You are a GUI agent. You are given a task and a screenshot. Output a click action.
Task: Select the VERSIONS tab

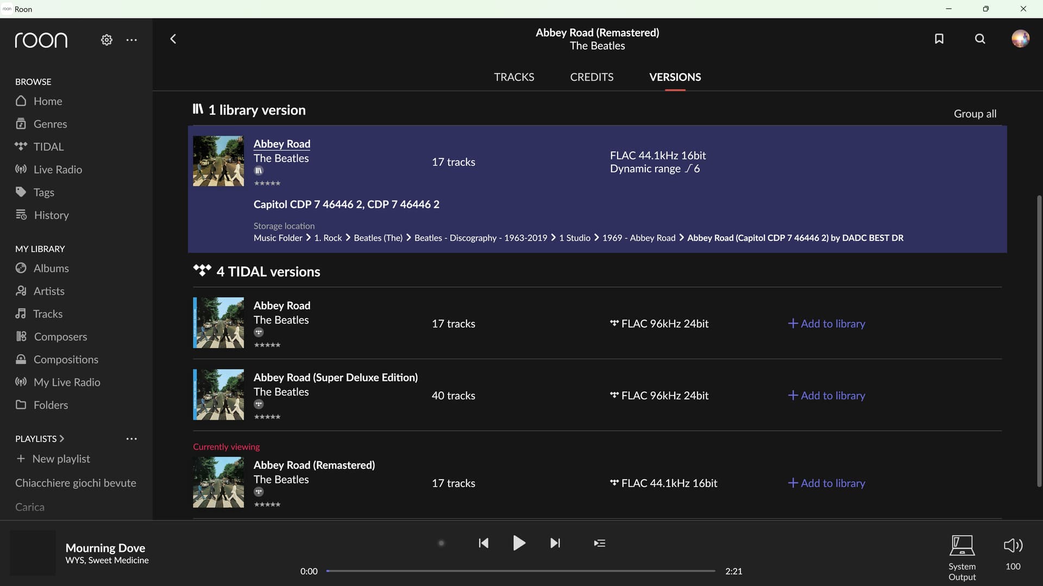(675, 77)
